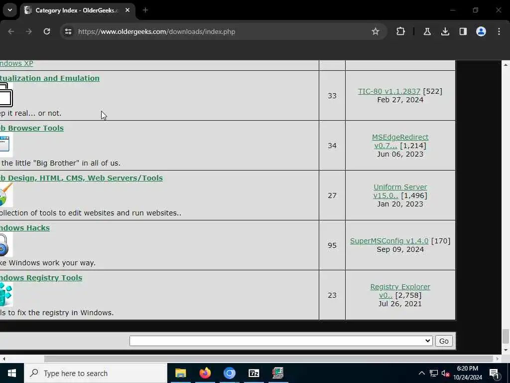Open the clock and date flyout
This screenshot has height=383, width=510.
click(467, 373)
